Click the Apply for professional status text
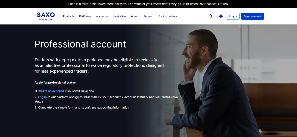 pos(55,83)
